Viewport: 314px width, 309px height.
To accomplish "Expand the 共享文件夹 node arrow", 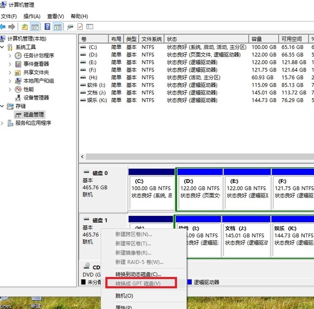I will (x=10, y=72).
